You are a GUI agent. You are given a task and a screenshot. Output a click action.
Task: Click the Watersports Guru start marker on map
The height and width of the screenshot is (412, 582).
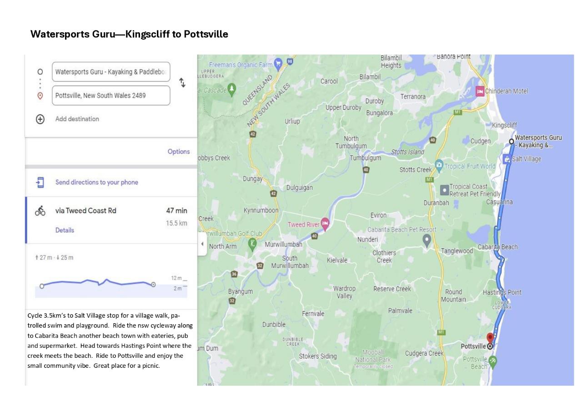coord(512,142)
